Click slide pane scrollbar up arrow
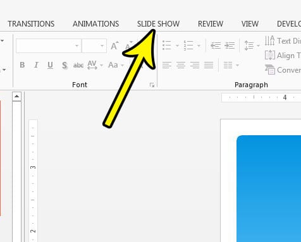 click(16, 97)
